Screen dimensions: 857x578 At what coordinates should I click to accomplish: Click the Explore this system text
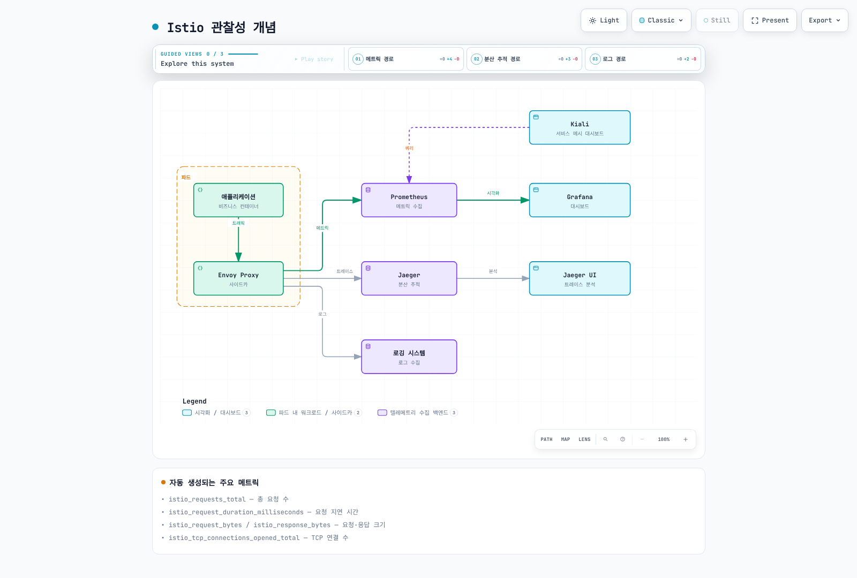(197, 64)
